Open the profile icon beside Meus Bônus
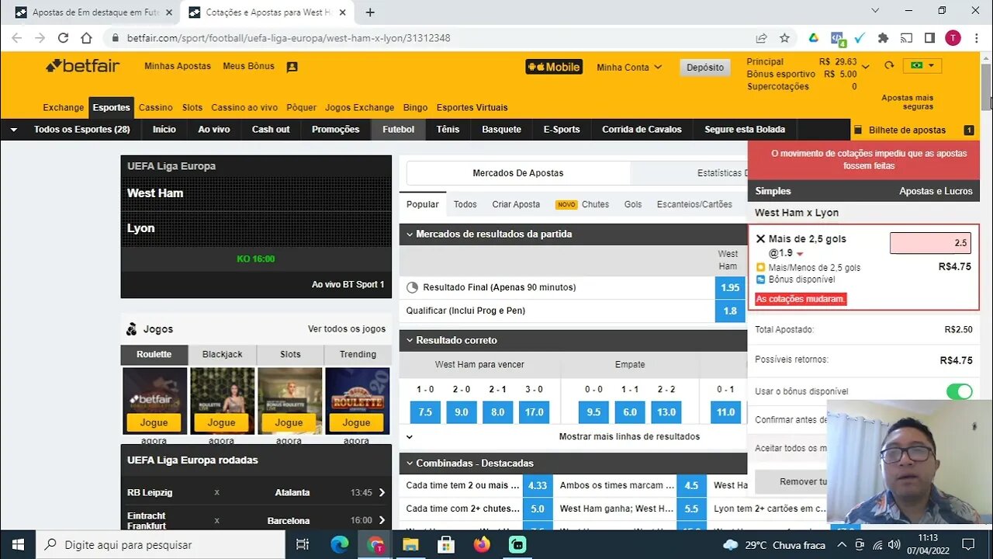993x559 pixels. (x=292, y=67)
